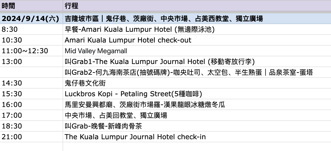The width and height of the screenshot is (331, 151).
Task: Click the 11:00~12:30 time cell
Action: [x=31, y=51]
